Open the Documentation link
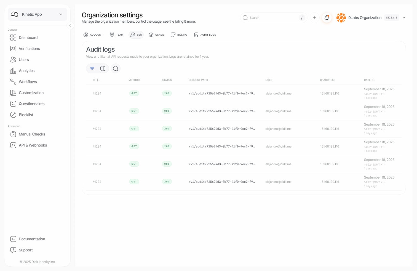The height and width of the screenshot is (271, 417). 32,239
